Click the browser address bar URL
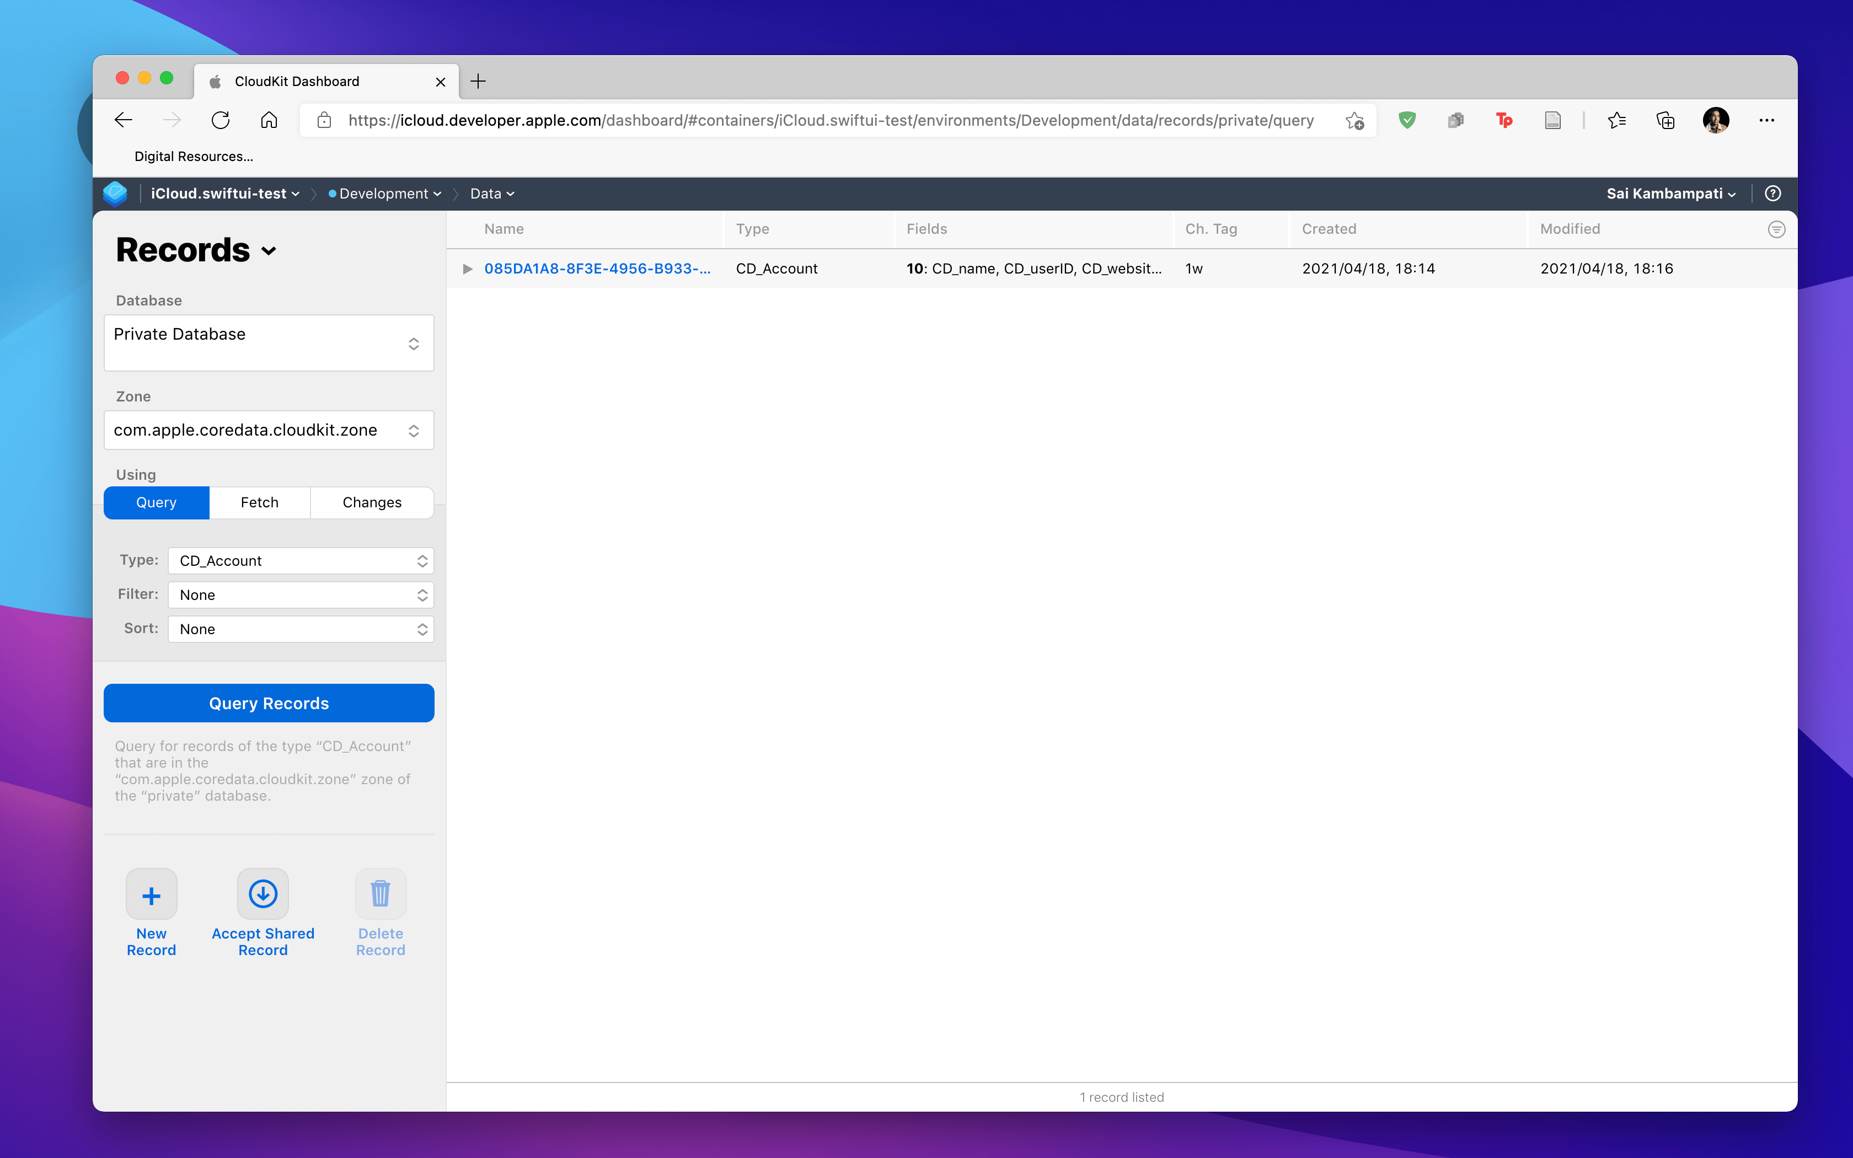Viewport: 1853px width, 1158px height. [831, 120]
